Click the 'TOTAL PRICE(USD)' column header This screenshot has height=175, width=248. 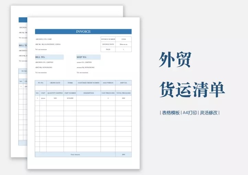[124, 93]
